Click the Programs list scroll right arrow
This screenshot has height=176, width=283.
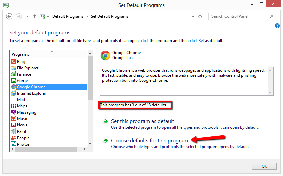[x=85, y=149]
